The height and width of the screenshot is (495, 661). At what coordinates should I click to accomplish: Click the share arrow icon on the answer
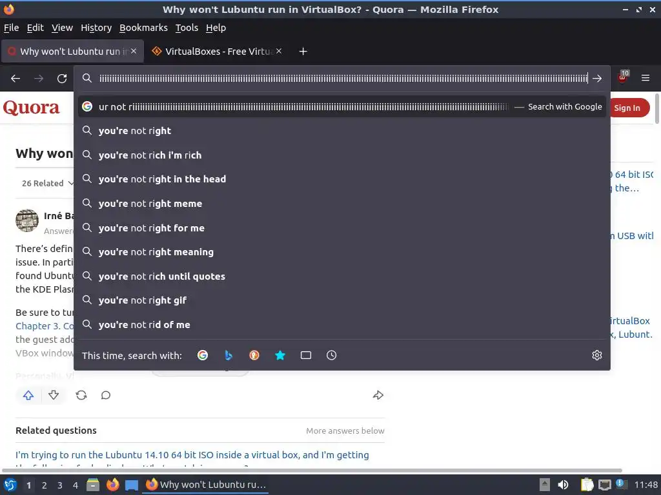(378, 395)
